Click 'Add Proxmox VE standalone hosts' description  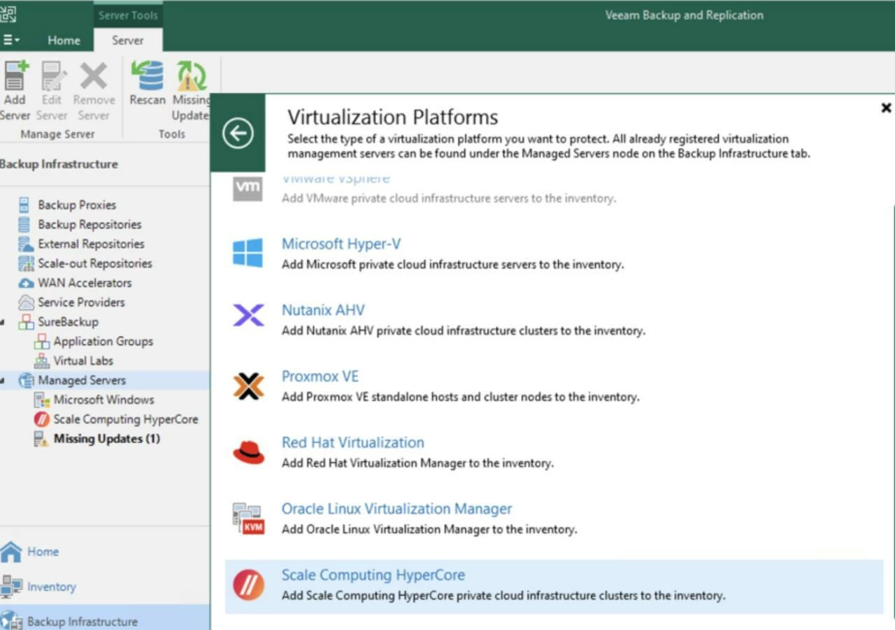(460, 397)
